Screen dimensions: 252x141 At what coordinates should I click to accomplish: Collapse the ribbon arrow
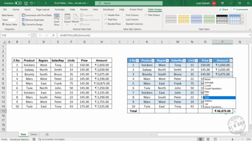click(250, 29)
